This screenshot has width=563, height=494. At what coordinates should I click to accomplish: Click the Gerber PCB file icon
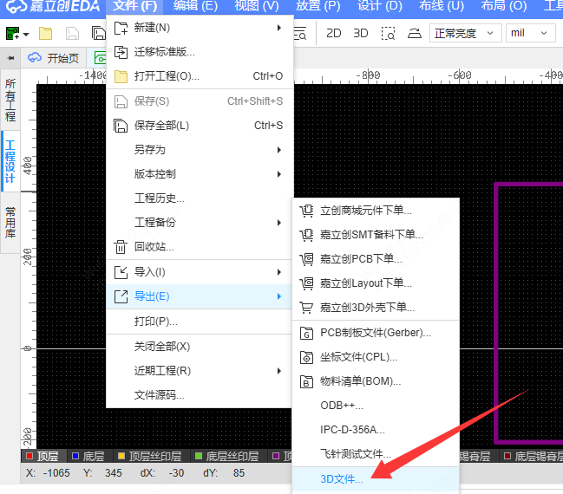point(305,333)
